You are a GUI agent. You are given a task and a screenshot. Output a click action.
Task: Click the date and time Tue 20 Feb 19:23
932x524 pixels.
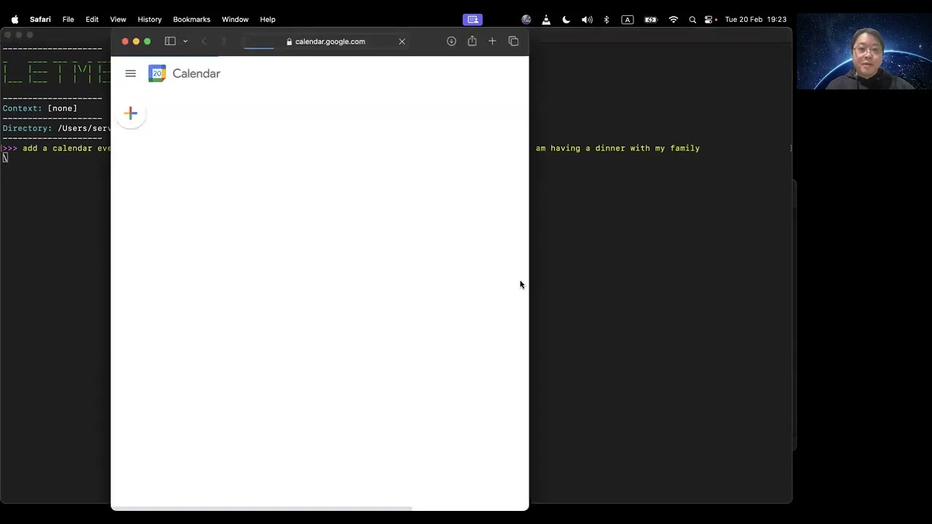[756, 20]
